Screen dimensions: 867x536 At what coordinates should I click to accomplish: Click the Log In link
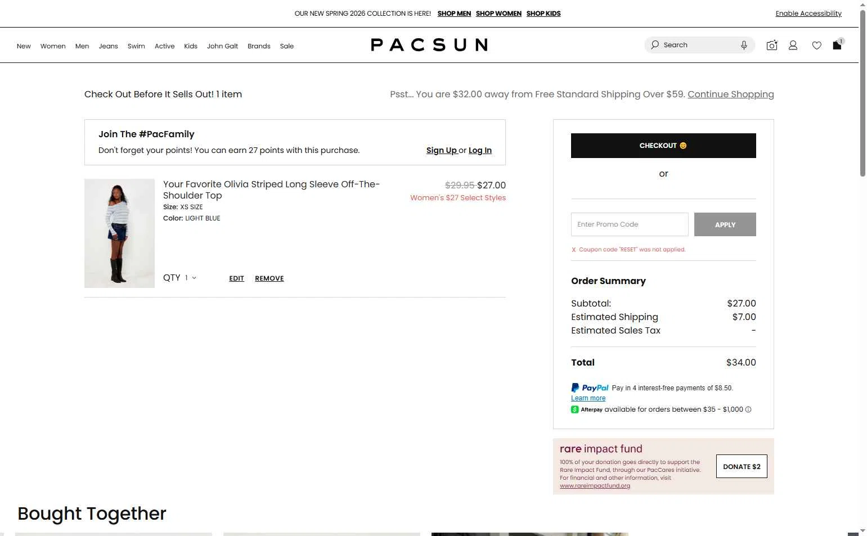point(480,150)
